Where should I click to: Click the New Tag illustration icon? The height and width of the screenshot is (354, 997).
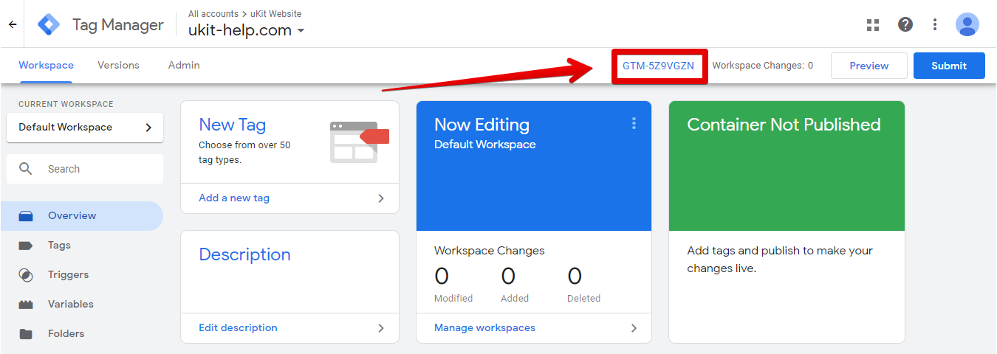359,142
